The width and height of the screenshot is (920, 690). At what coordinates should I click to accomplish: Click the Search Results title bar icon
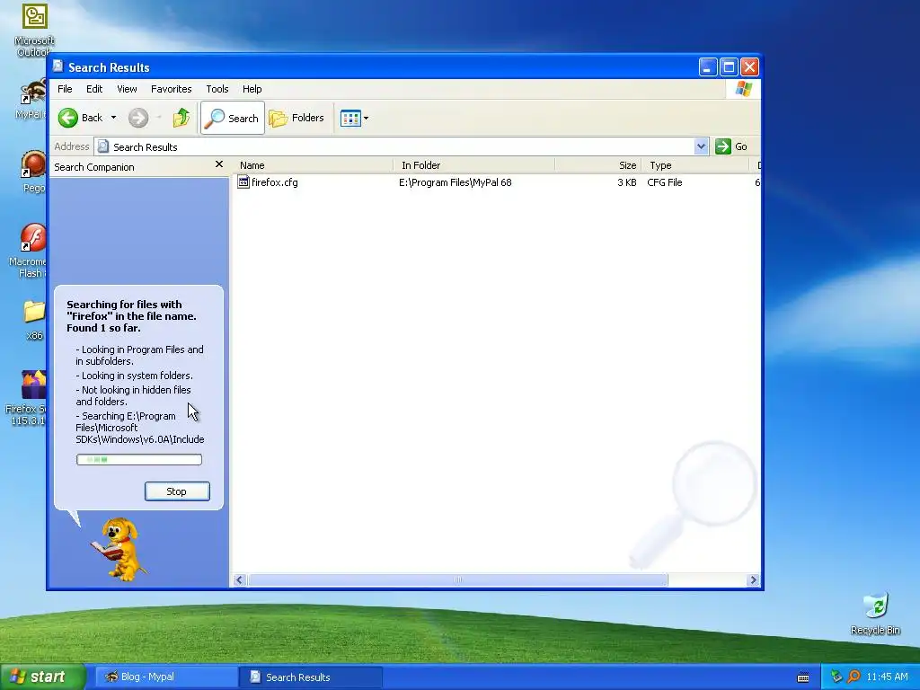tap(57, 66)
